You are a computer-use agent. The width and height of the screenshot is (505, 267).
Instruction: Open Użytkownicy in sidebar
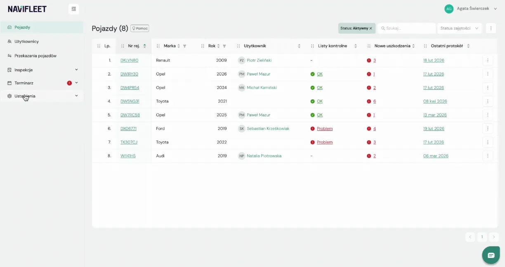[42, 42]
